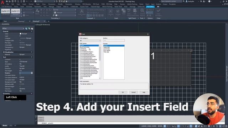Open the user account sign-in menu
The image size is (228, 128).
191,1
